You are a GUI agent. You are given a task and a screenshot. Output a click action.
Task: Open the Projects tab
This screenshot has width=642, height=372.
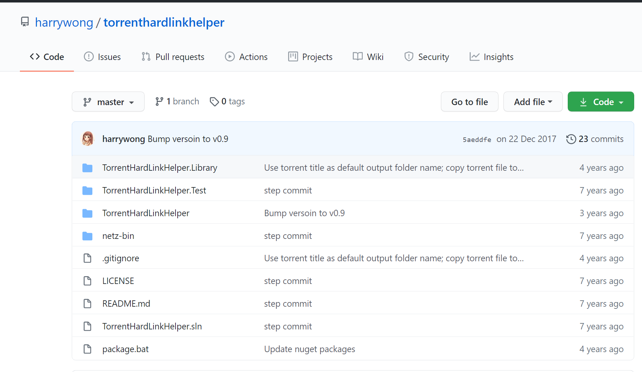pyautogui.click(x=310, y=57)
